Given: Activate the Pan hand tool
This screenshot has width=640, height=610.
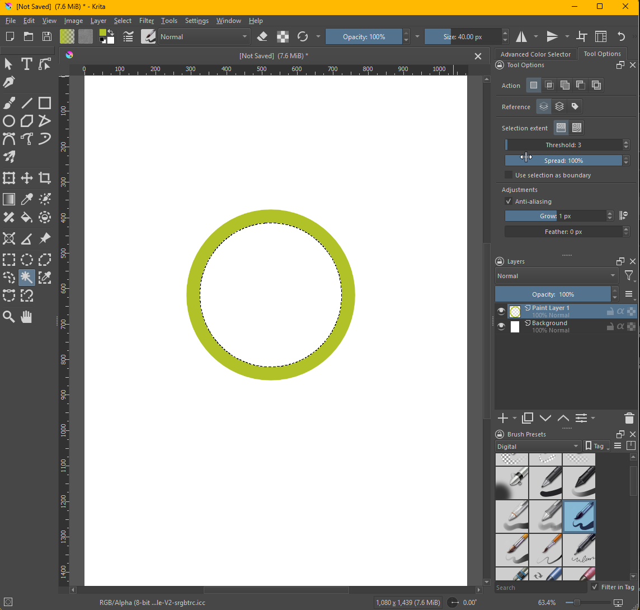Looking at the screenshot, I should click(x=26, y=317).
